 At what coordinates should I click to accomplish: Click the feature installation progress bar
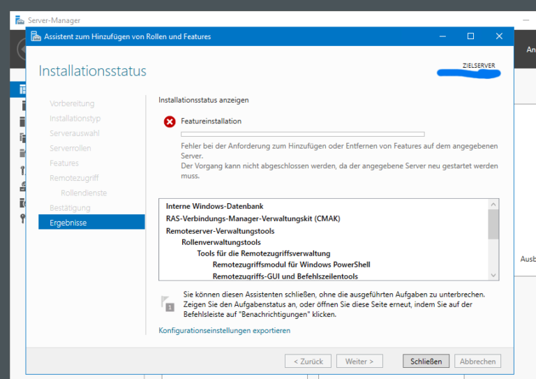[303, 134]
